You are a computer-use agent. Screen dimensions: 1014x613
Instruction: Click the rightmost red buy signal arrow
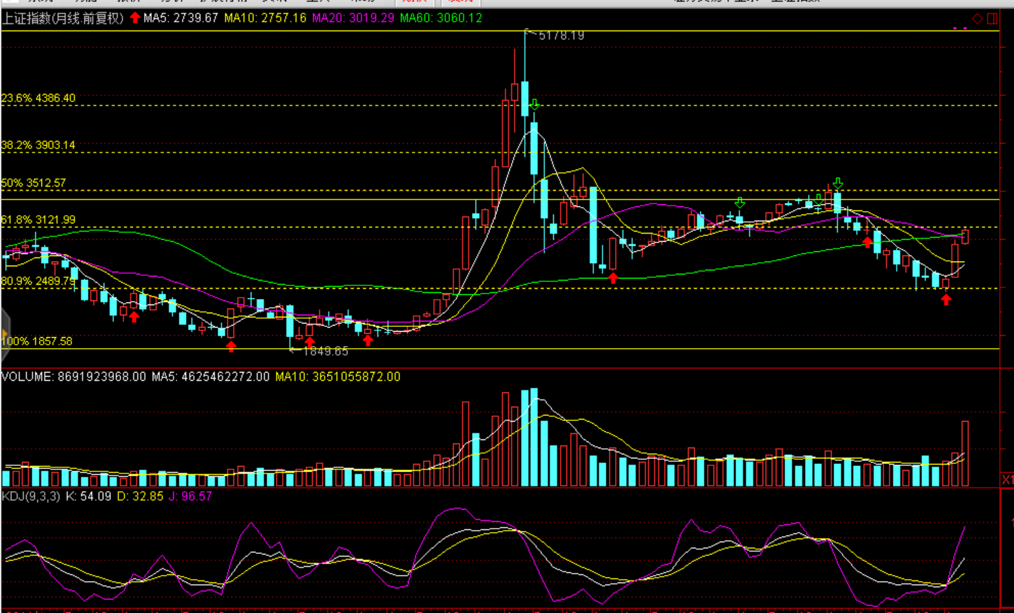coord(946,299)
